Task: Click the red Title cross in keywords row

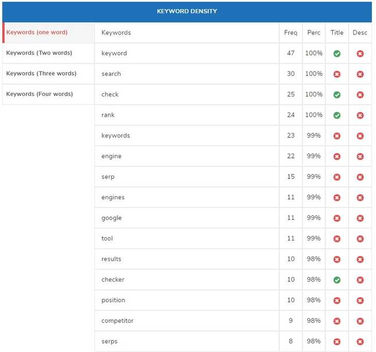Action: tap(337, 136)
